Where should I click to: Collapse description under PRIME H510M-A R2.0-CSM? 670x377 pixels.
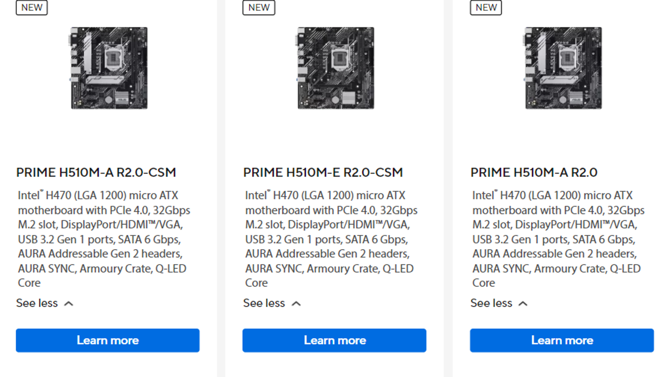click(x=37, y=303)
